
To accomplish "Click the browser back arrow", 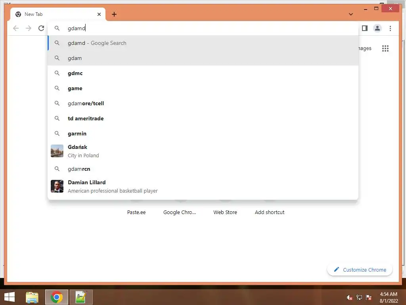I will tap(16, 28).
